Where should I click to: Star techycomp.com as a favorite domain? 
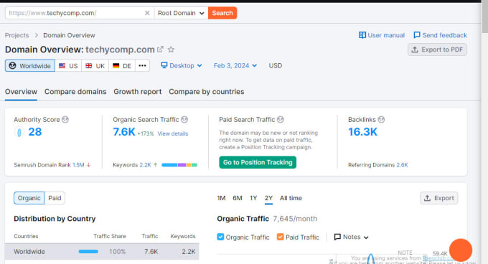coord(171,49)
